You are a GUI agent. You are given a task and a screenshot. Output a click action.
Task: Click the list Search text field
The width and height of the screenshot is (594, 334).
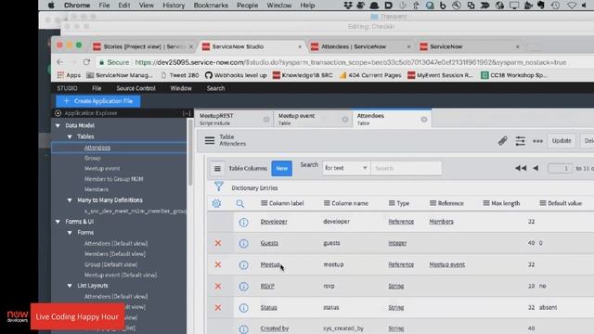(x=407, y=168)
